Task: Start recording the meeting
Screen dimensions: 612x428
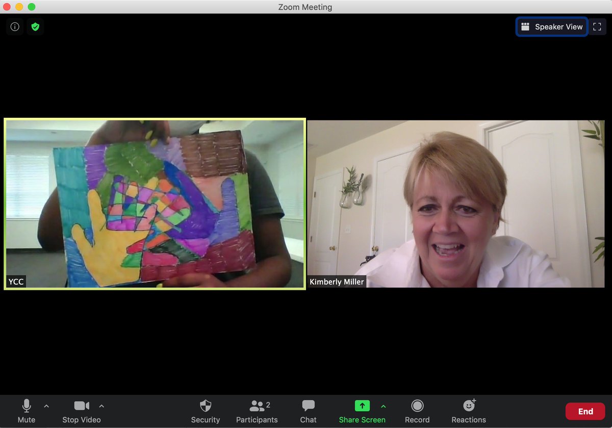Action: click(417, 411)
